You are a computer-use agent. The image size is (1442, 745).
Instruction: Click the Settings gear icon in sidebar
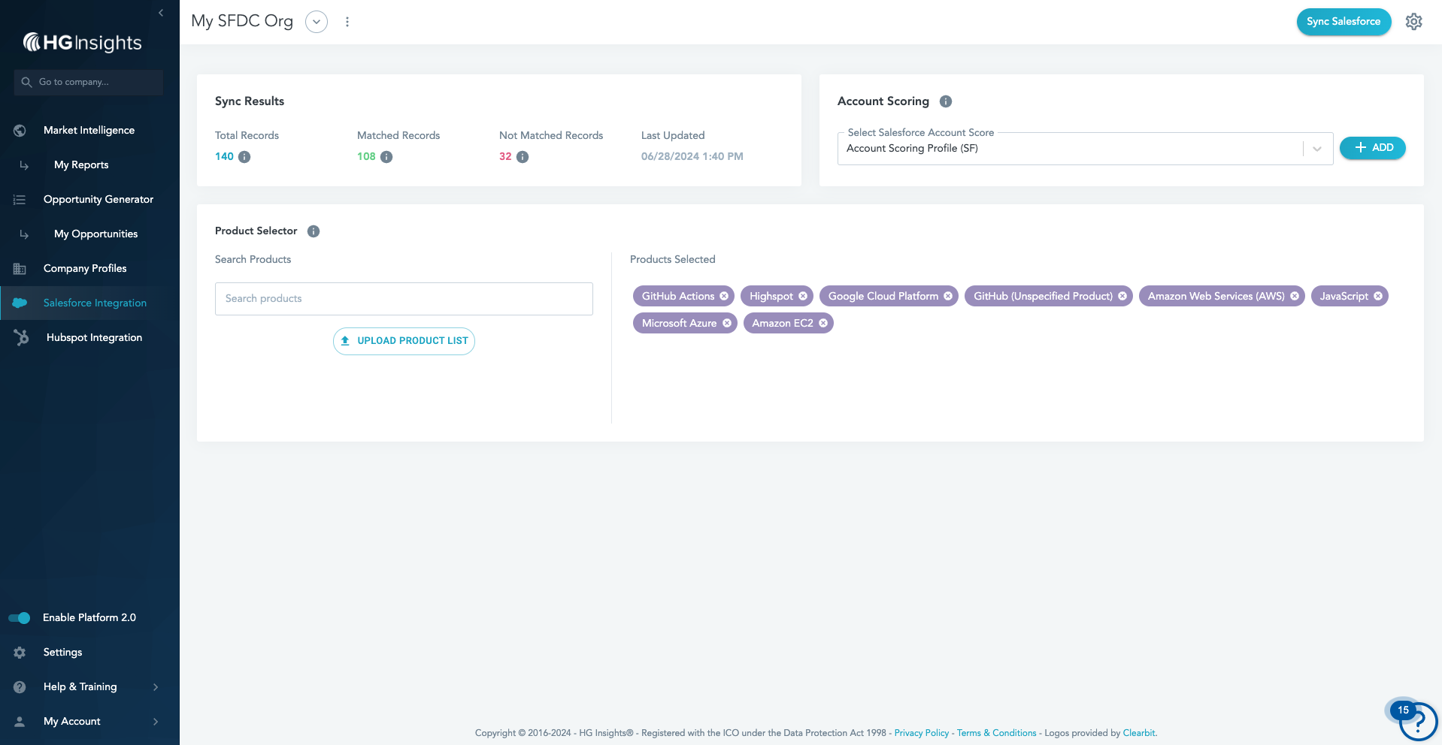point(20,653)
